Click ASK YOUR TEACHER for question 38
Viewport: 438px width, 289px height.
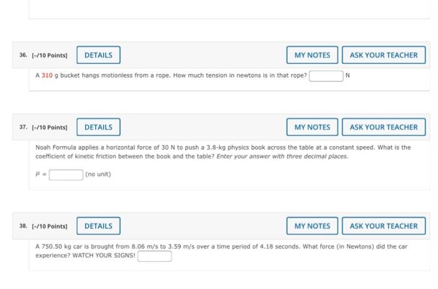point(384,226)
